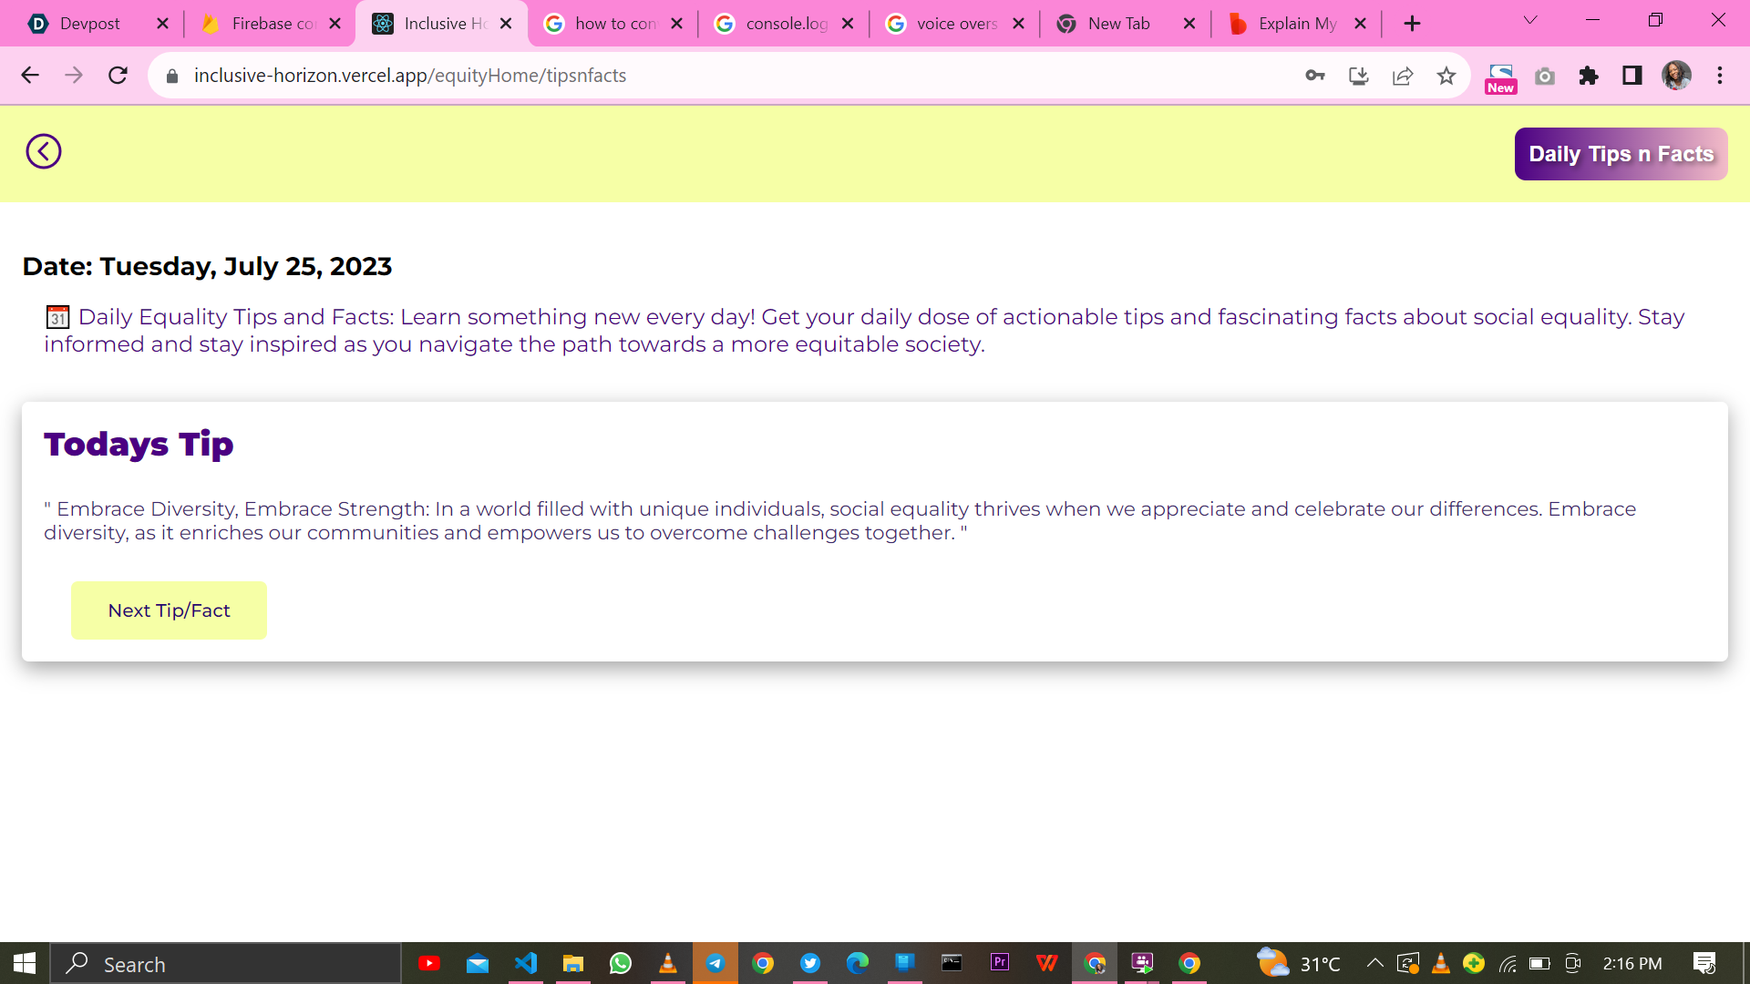Open a new browser tab
Image resolution: width=1750 pixels, height=984 pixels.
(x=1412, y=24)
